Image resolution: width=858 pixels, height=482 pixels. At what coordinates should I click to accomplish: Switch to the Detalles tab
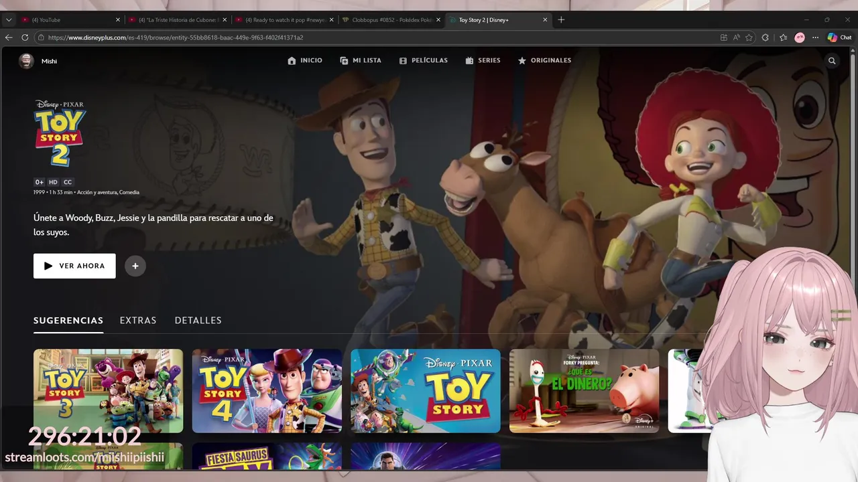click(198, 321)
